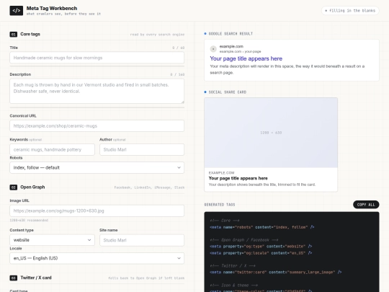Click the og:type meta tag line

tap(261, 247)
